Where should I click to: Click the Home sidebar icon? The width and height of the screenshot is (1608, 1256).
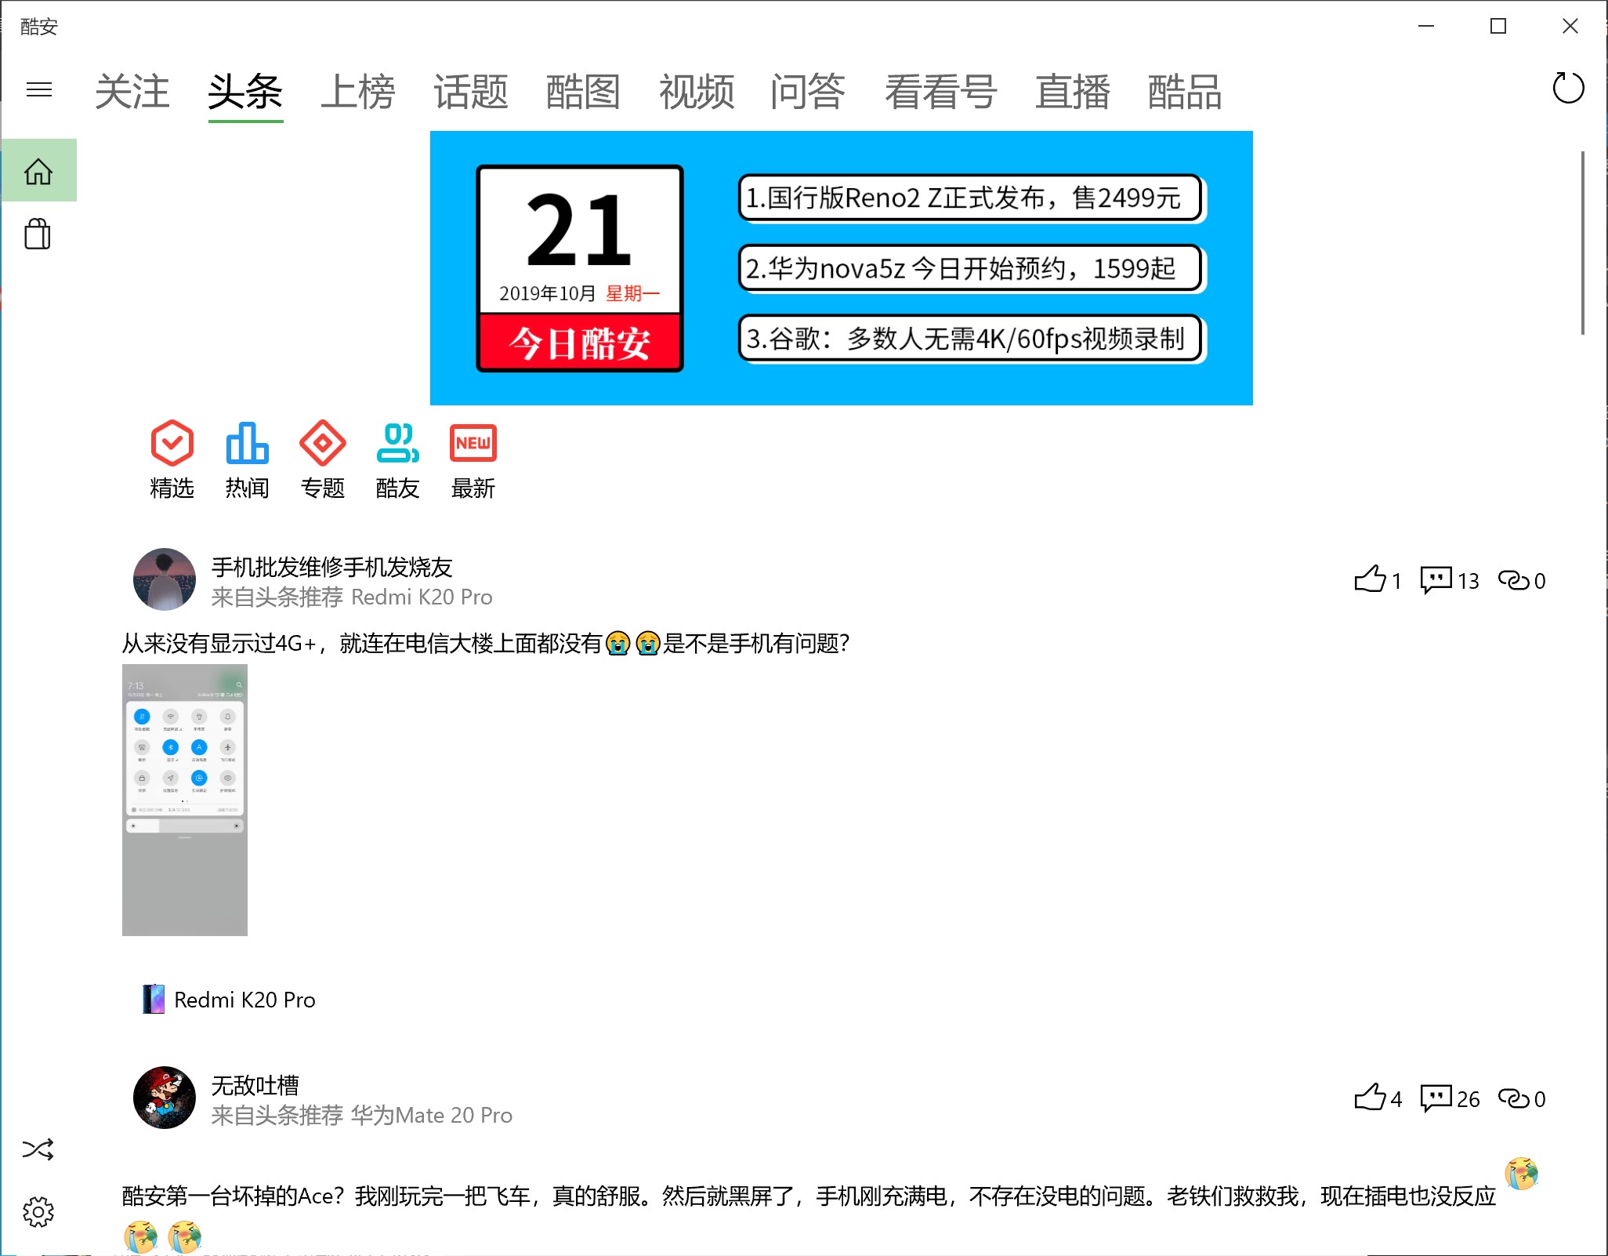point(38,171)
